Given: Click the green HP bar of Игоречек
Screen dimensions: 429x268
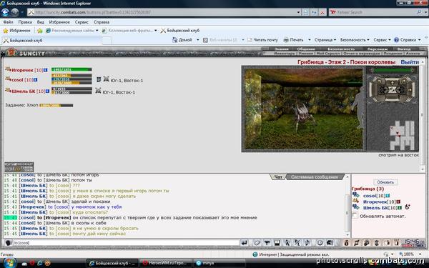Looking at the screenshot, I should 71,69.
